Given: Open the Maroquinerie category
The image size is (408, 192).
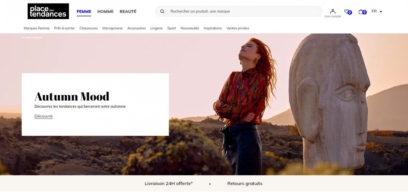Looking at the screenshot, I should pos(112,28).
